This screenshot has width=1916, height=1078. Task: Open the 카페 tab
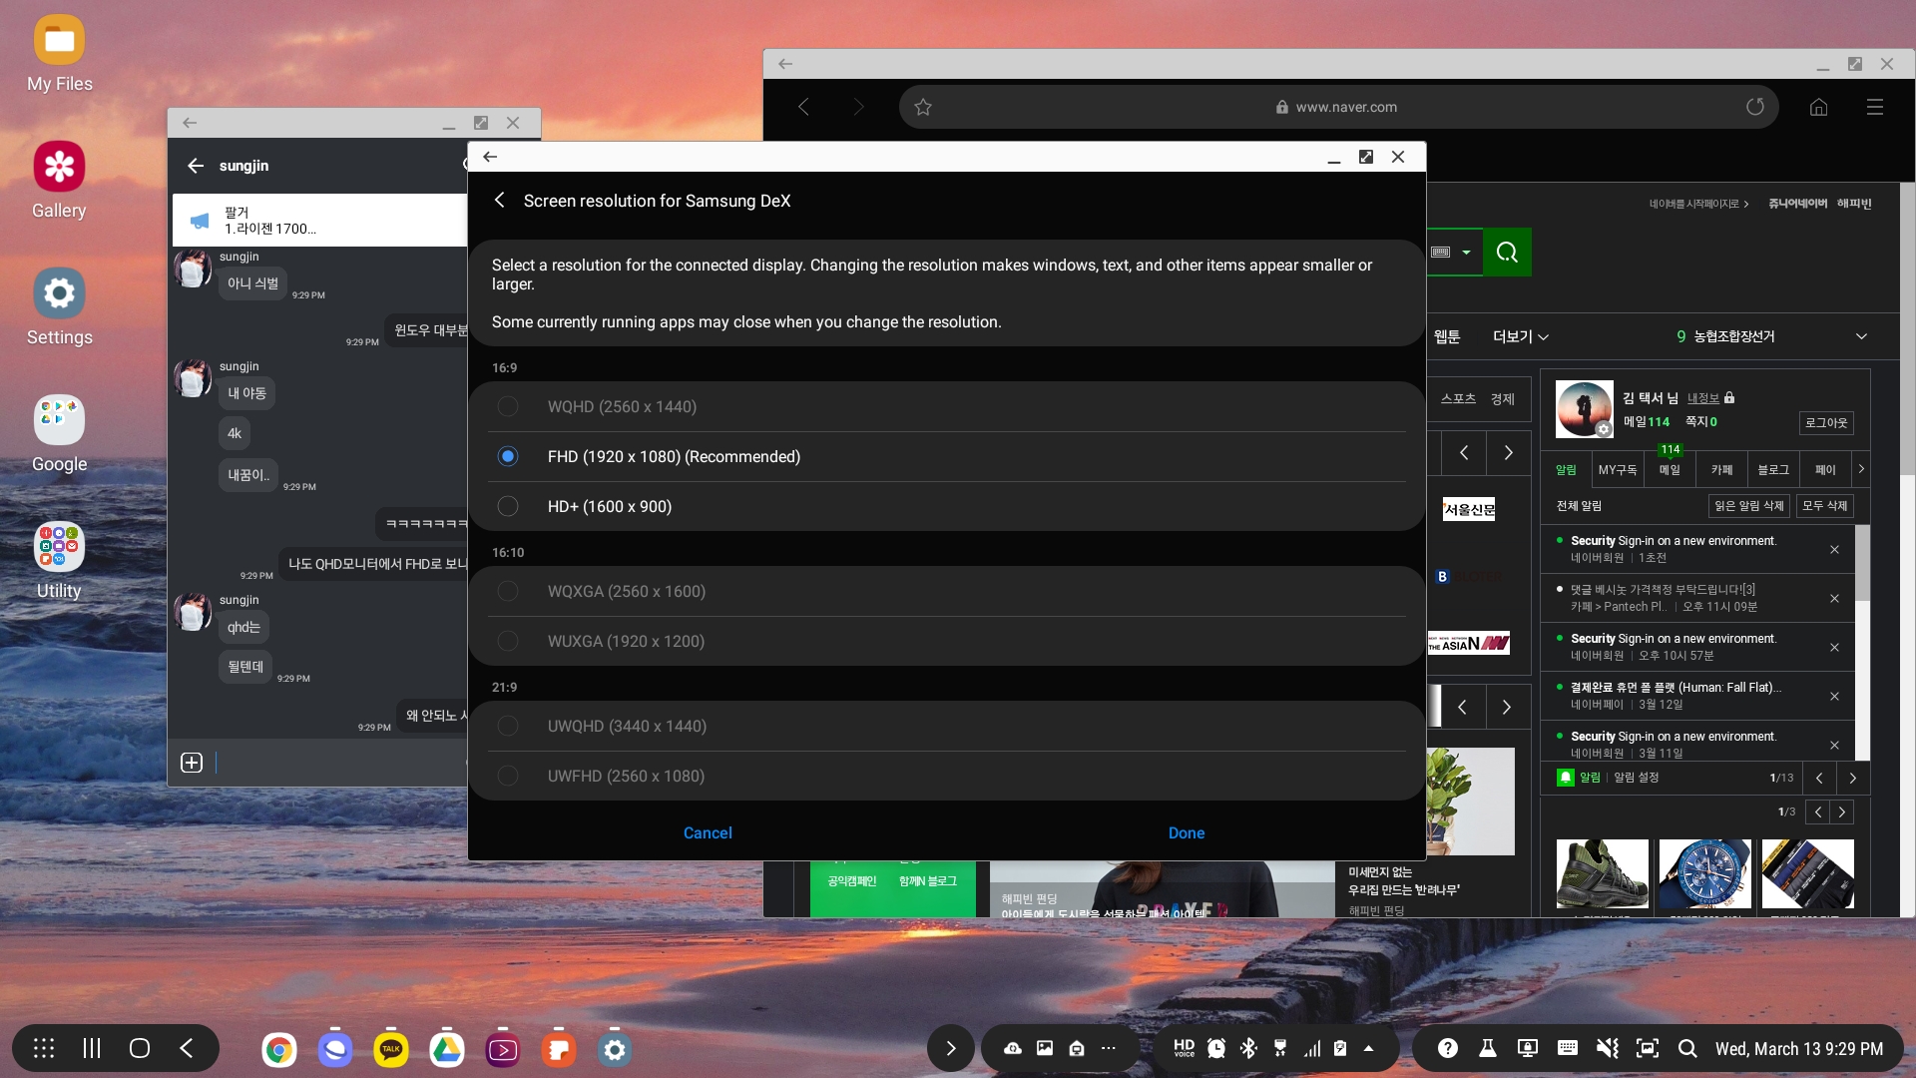pos(1721,469)
